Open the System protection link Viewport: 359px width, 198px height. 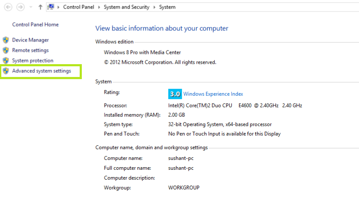pos(33,61)
